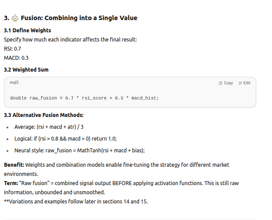The image size is (272, 220).
Task: Click the '3.3 Alternative Fusion Methods' heading
Action: [x=43, y=115]
